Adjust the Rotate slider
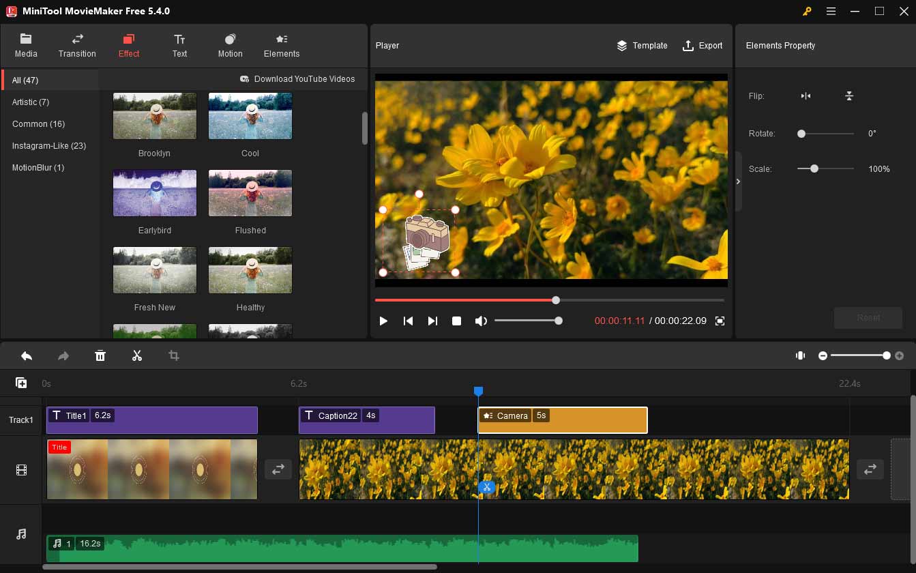The width and height of the screenshot is (916, 573). (825, 134)
